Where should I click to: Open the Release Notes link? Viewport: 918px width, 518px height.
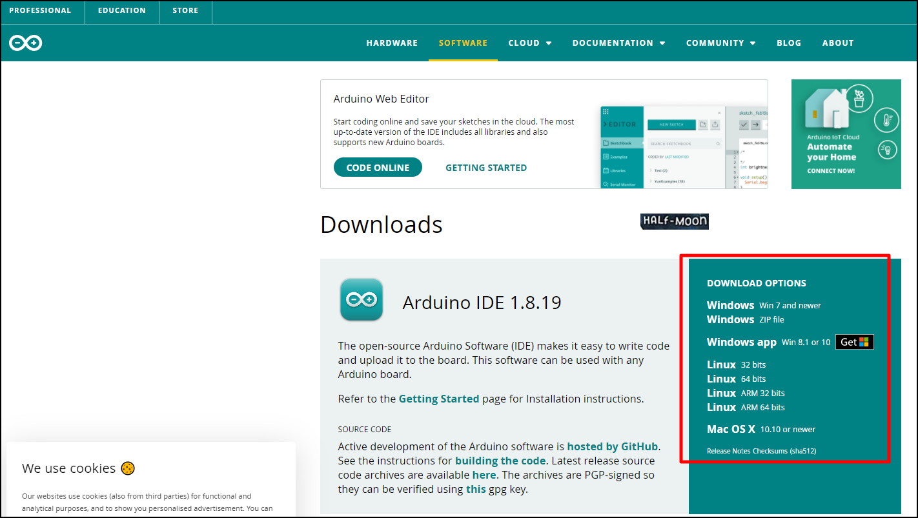tap(729, 451)
